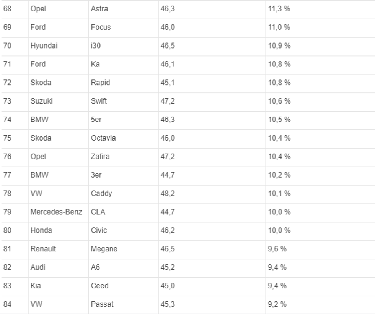Select the Audi brand cell
The image size is (375, 314).
pos(38,267)
